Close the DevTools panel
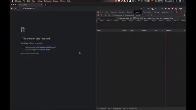The width and height of the screenshot is (196, 110). pos(184,12)
